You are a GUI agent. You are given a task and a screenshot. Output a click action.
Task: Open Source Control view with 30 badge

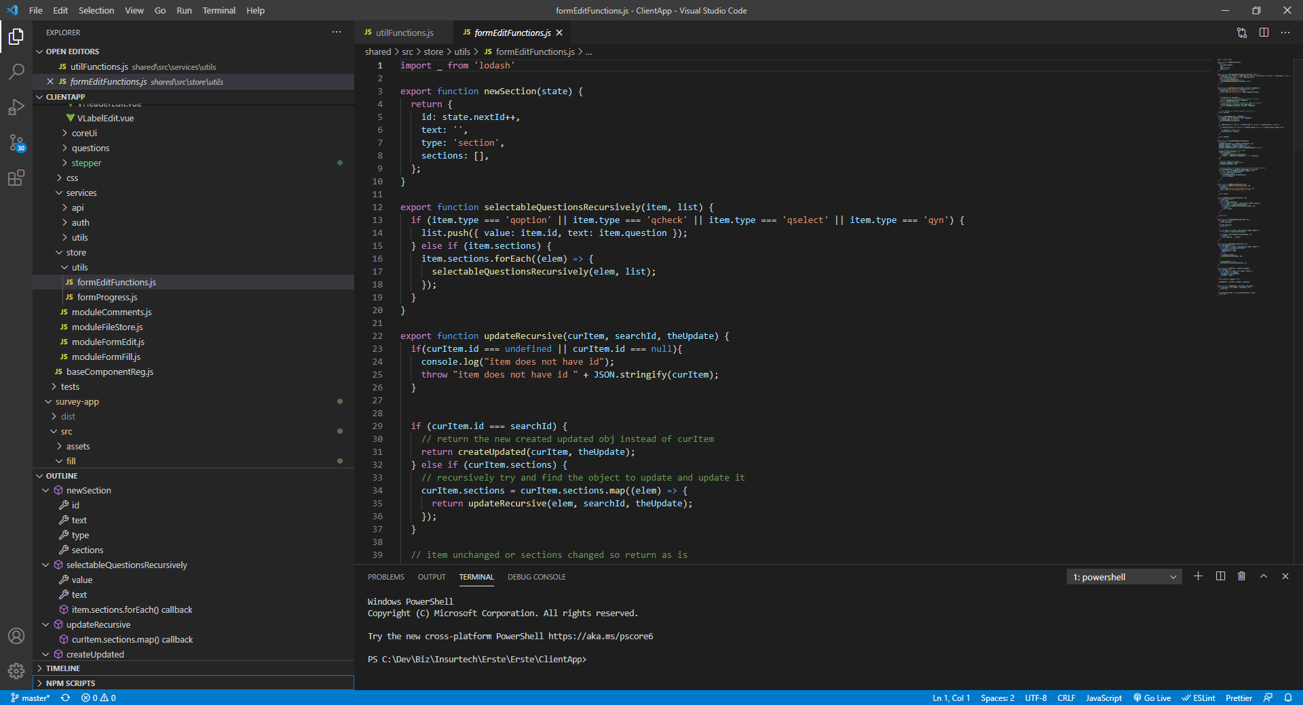[x=16, y=142]
